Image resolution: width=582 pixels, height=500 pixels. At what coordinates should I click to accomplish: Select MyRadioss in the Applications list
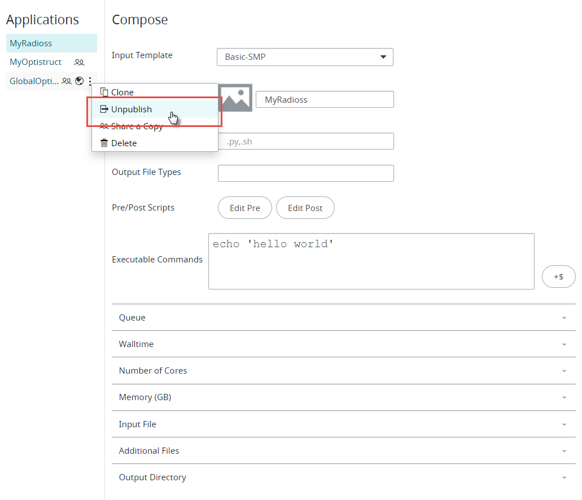[51, 43]
